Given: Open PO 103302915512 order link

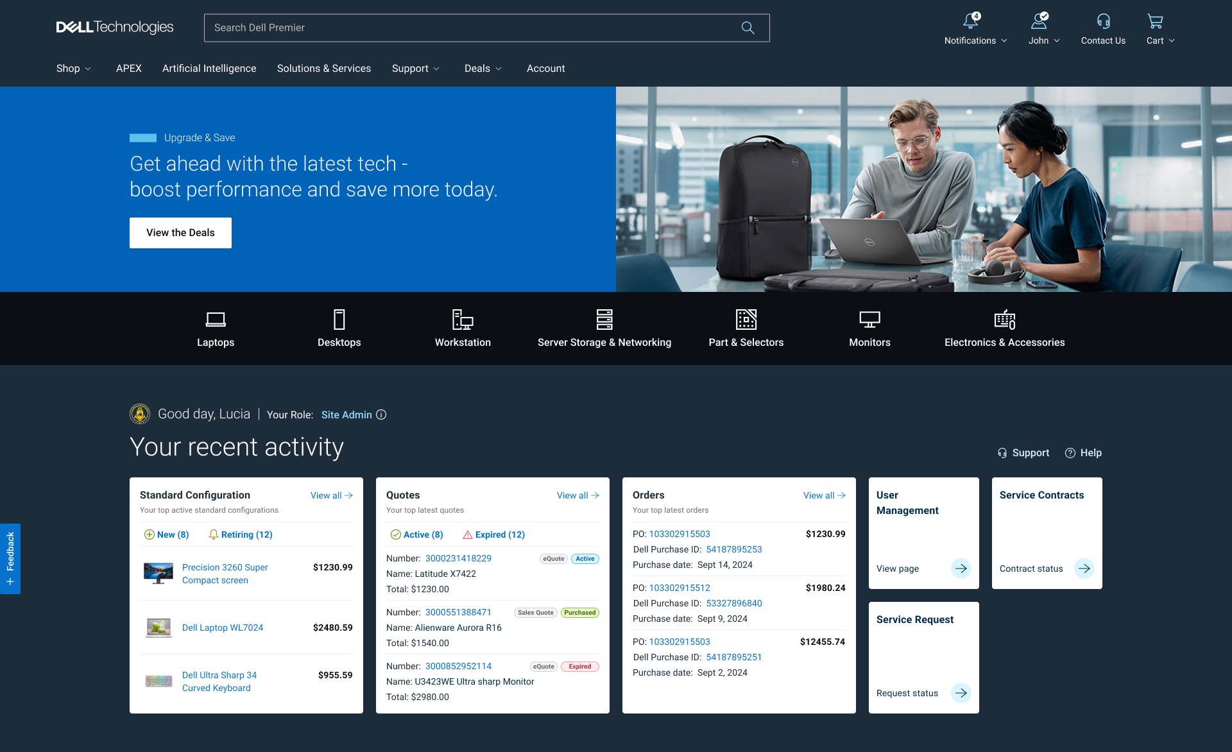Looking at the screenshot, I should pyautogui.click(x=680, y=588).
